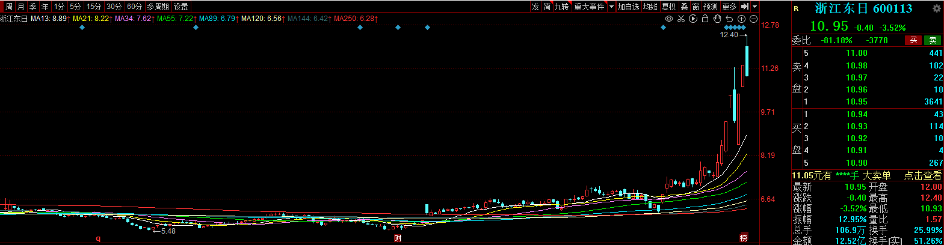
Task: Click the 开盘 12.00 open price value
Action: click(x=931, y=187)
